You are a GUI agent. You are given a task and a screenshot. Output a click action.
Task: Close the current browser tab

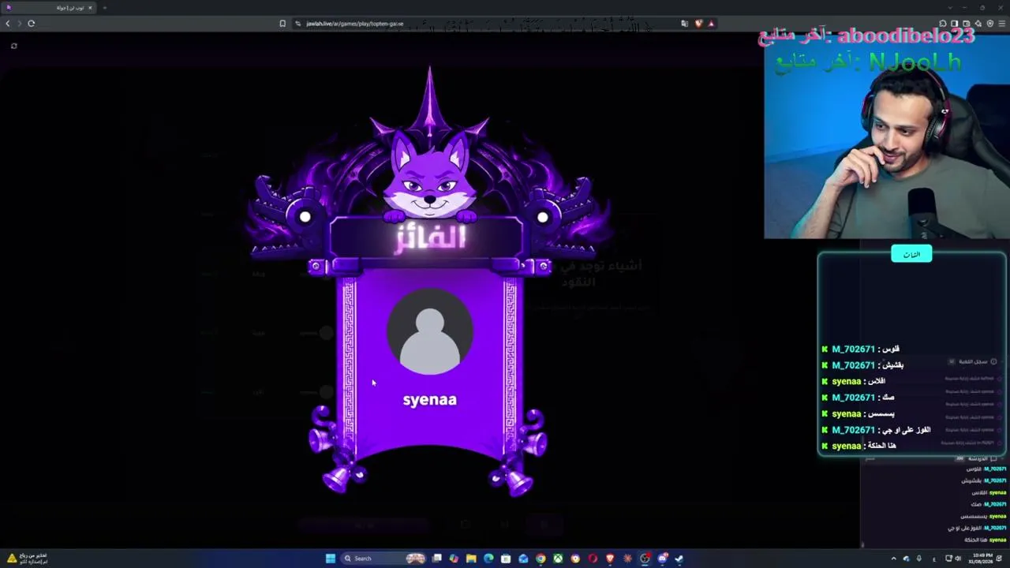tap(90, 8)
